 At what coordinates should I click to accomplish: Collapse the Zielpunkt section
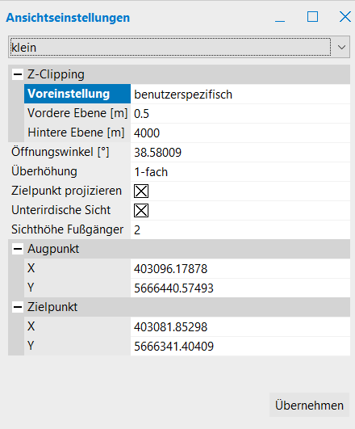tap(18, 307)
